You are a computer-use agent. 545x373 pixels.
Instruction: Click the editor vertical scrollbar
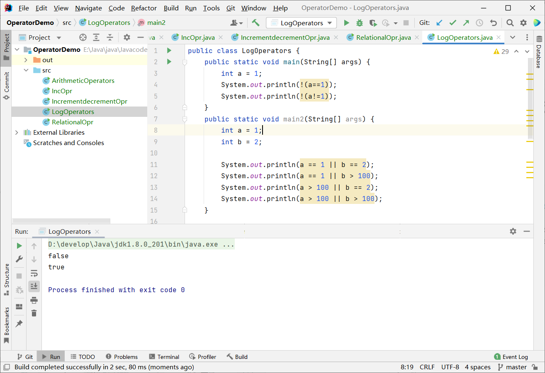[530, 99]
